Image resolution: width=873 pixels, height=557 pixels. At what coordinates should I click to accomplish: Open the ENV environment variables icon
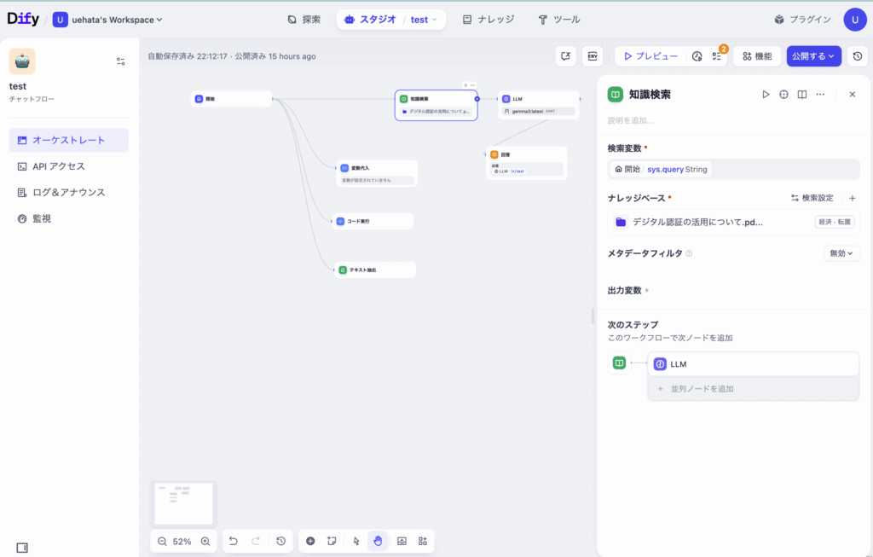click(593, 56)
